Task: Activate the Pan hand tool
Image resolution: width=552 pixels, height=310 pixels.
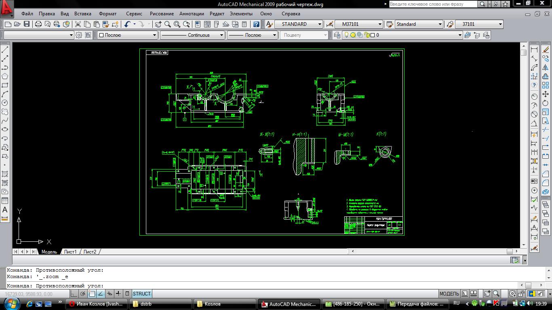Action: pos(158,24)
